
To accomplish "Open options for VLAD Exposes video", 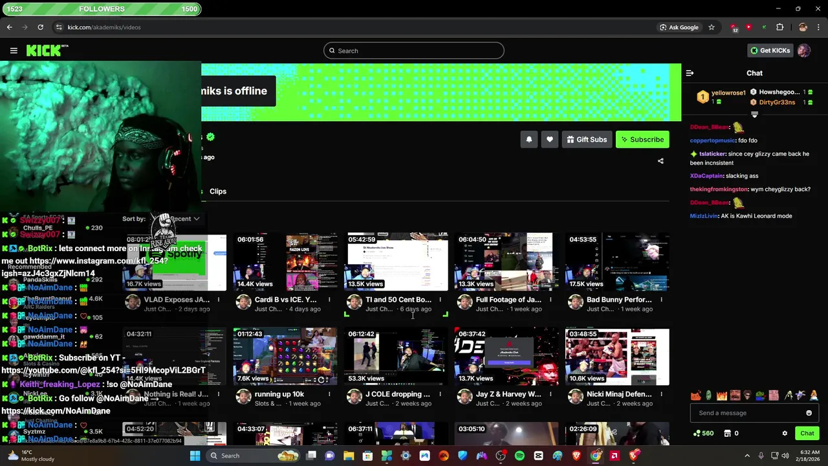I will pyautogui.click(x=219, y=300).
